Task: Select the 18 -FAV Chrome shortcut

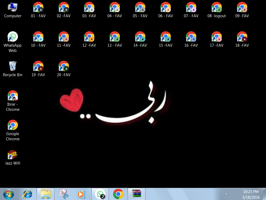Action: tap(242, 40)
